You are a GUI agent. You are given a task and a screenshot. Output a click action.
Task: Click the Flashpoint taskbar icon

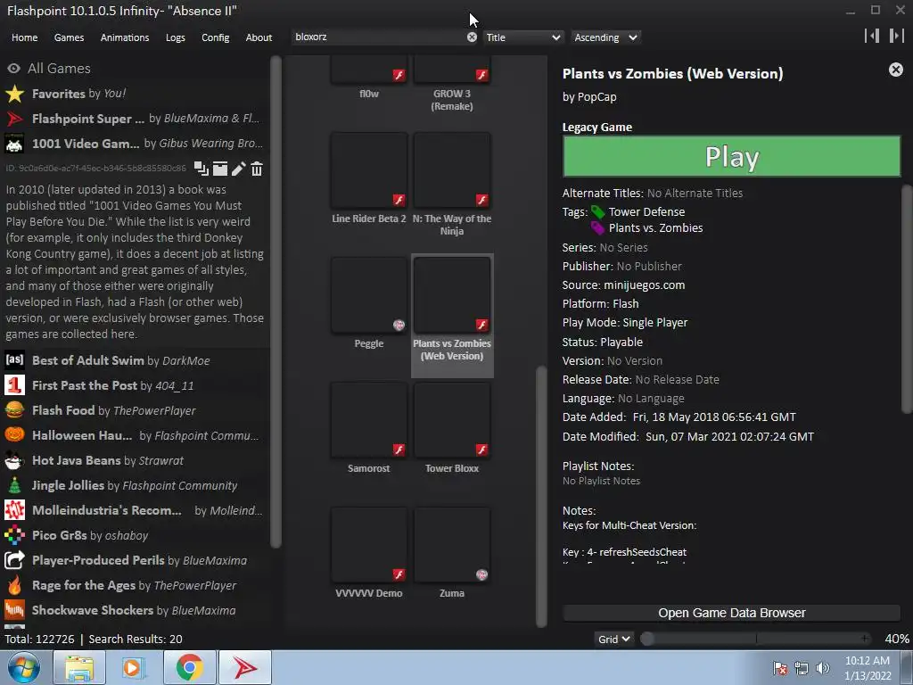pos(245,667)
